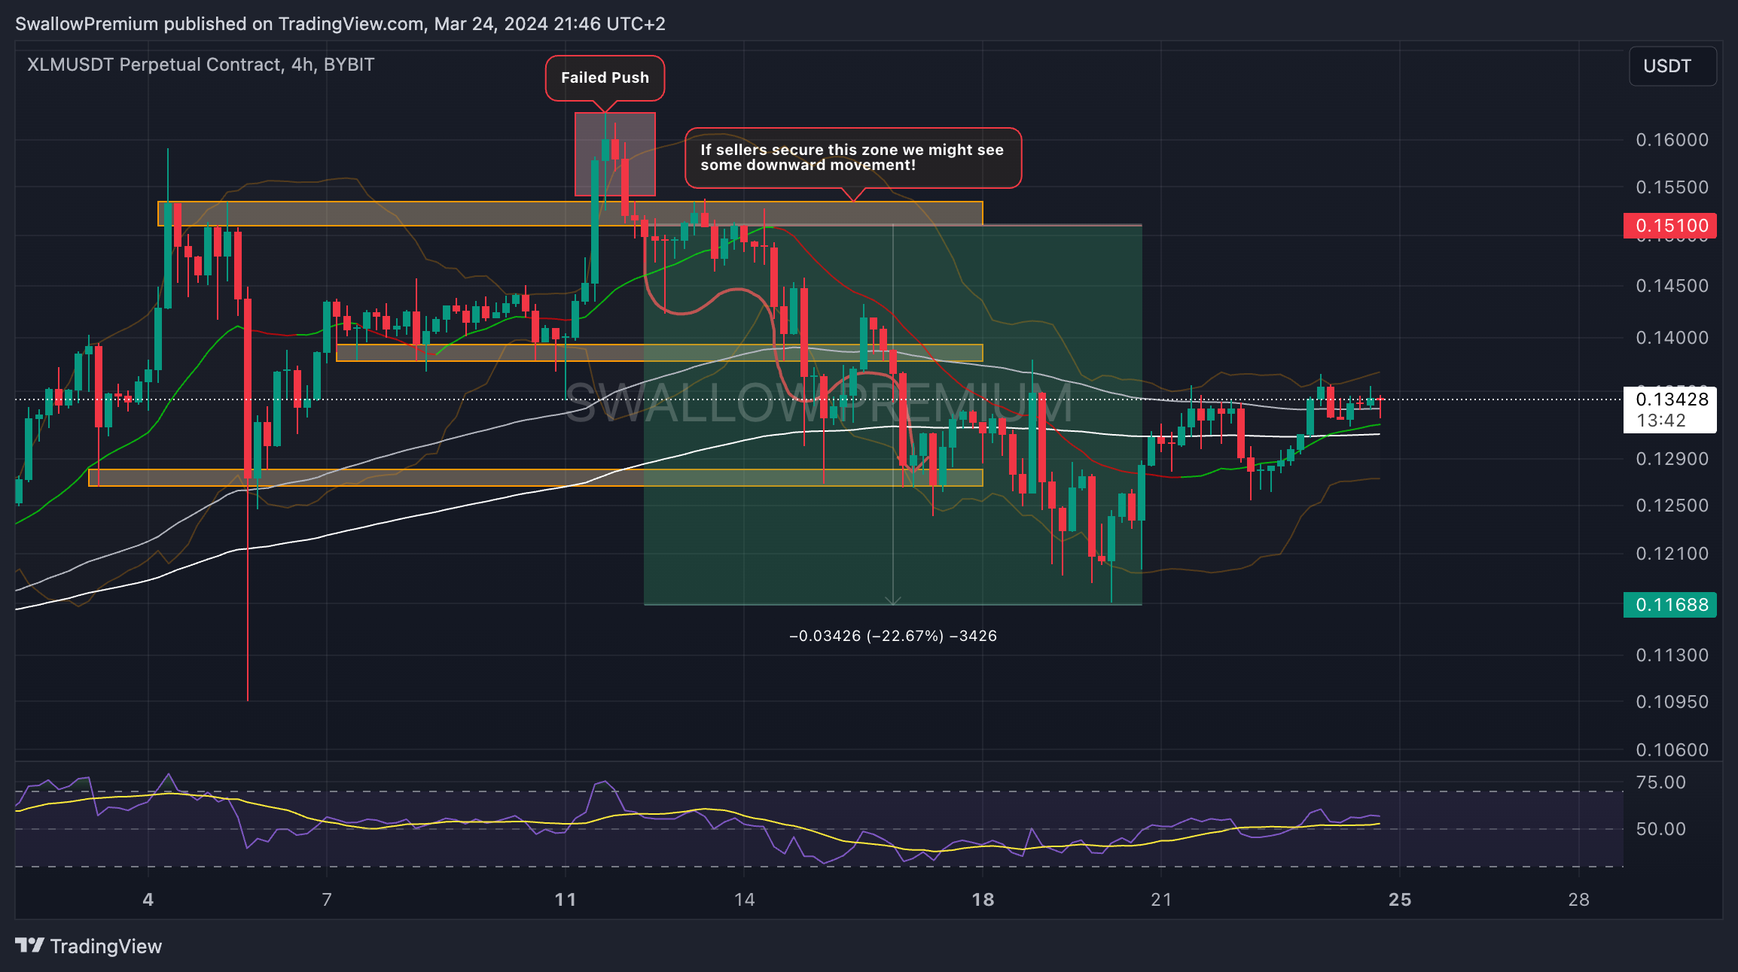Click date label 11 on time axis
The width and height of the screenshot is (1738, 972).
566,900
